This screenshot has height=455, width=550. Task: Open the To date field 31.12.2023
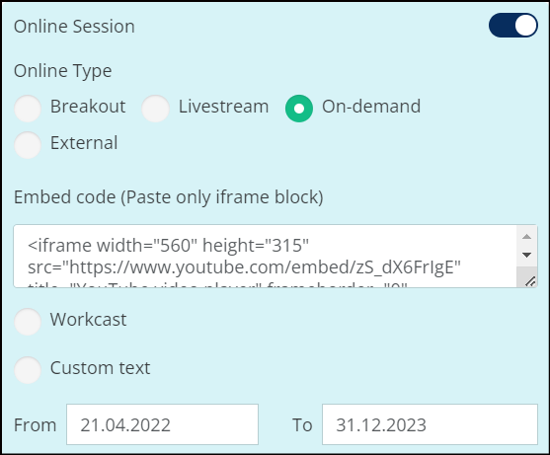pos(430,424)
